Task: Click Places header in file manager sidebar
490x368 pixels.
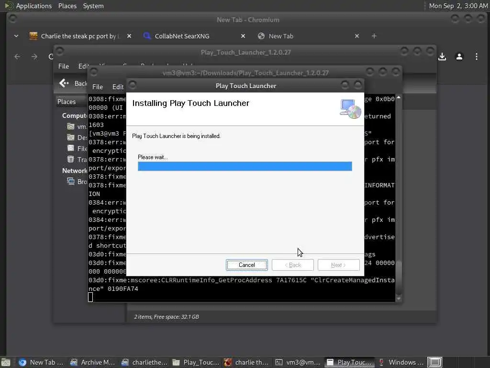Action: 67,102
